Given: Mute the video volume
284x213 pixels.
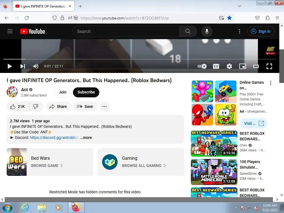Looking at the screenshot, I should click(36, 66).
